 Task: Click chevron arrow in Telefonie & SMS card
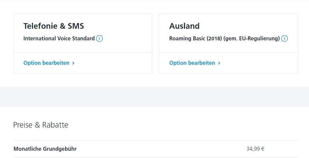tap(73, 63)
